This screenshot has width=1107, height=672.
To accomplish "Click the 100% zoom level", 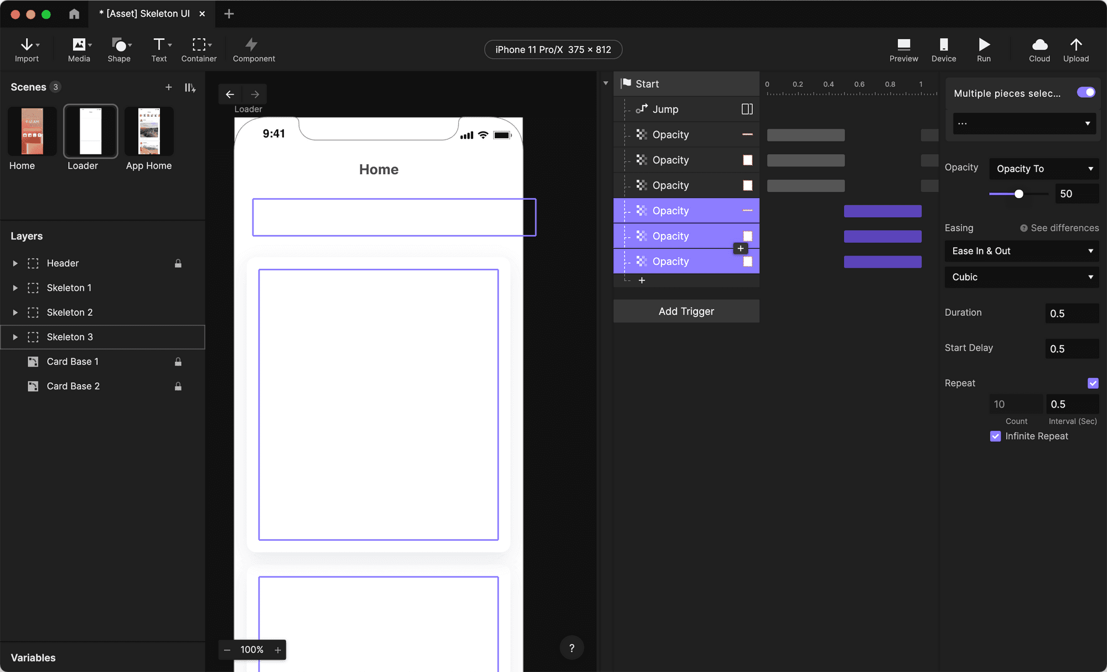I will tap(252, 650).
